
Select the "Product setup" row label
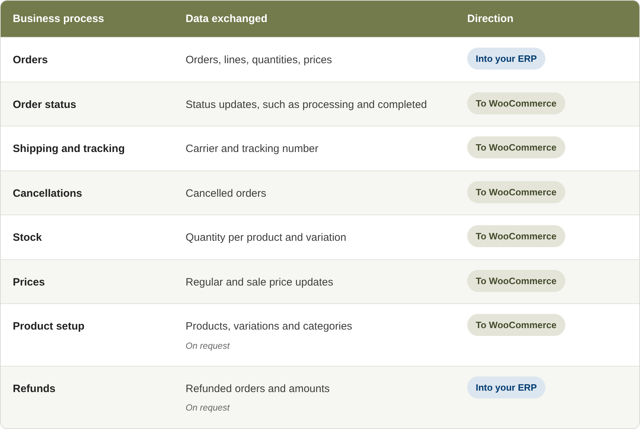[49, 326]
